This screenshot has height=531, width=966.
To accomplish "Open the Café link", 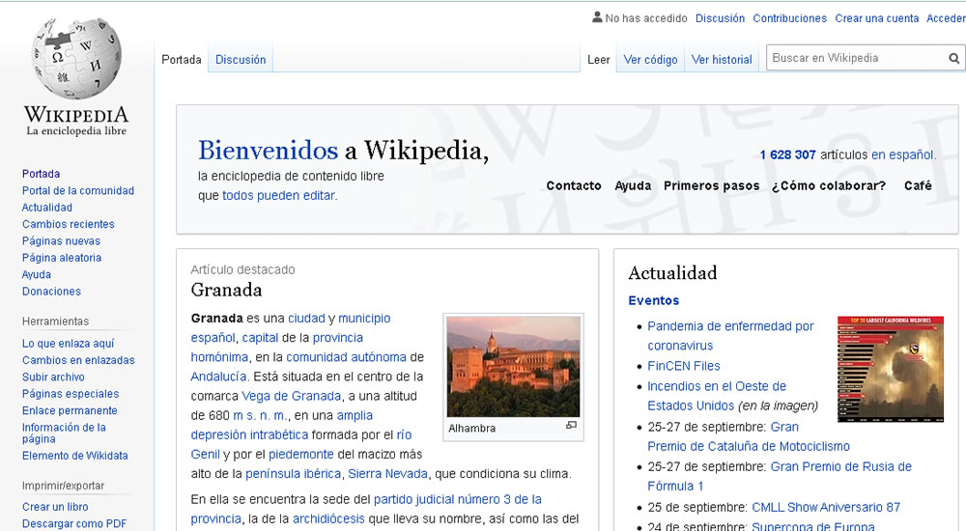I will 918,185.
